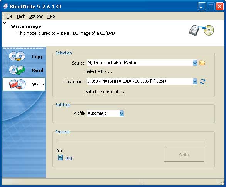Expand the Source path dropdown

coord(195,63)
